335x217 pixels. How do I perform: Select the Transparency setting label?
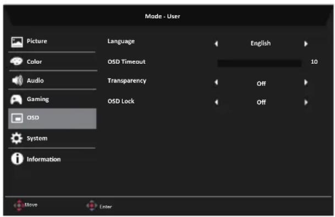point(127,81)
